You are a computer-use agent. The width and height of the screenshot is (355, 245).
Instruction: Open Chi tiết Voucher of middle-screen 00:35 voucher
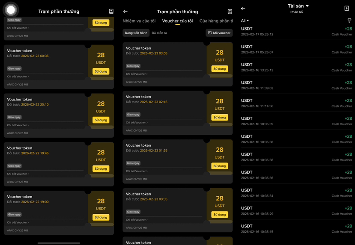point(137,220)
